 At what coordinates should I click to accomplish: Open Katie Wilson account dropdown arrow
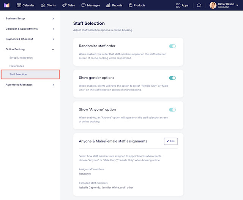pyautogui.click(x=237, y=5)
